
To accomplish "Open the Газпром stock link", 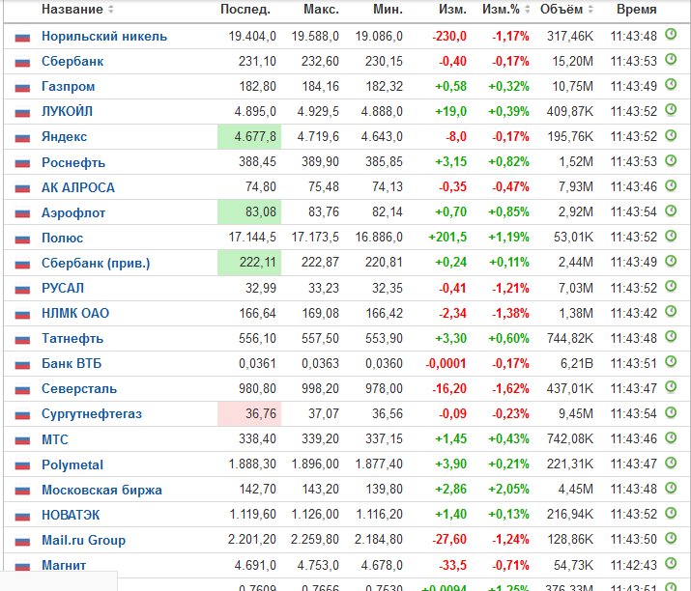I will point(69,86).
